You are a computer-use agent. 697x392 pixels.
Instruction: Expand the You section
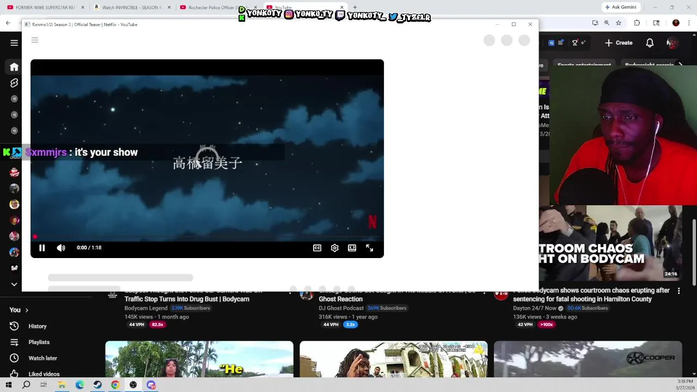[x=19, y=310]
